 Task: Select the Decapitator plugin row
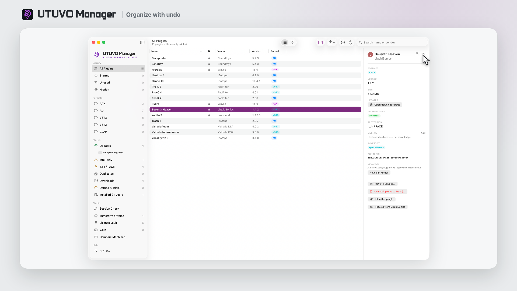[255, 58]
